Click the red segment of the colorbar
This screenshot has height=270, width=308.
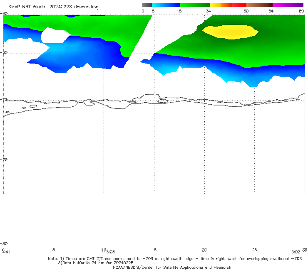[239, 5]
